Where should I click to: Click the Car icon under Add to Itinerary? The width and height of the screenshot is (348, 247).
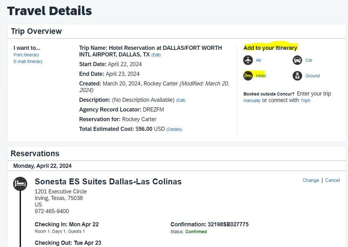297,60
